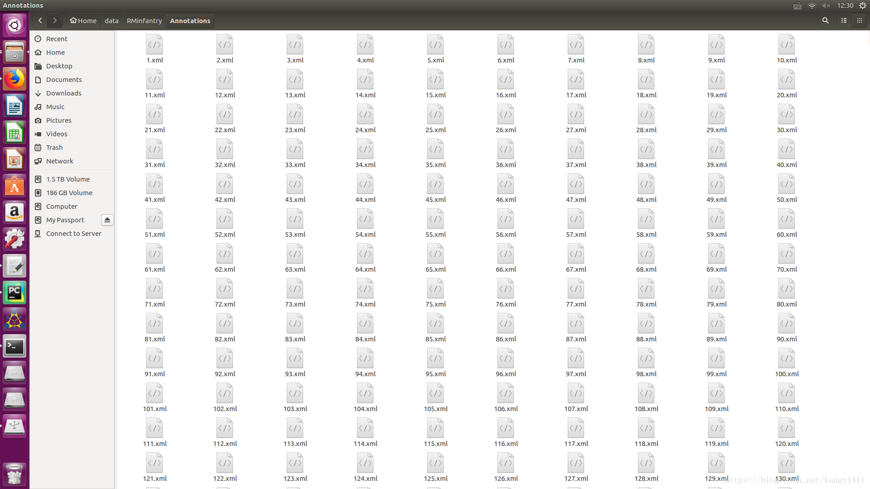
Task: Select file 64.xml
Action: click(x=365, y=258)
